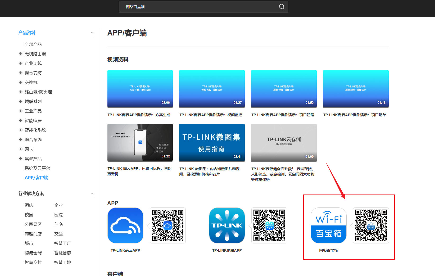
Task: Open the 交换机 category
Action: pos(31,82)
